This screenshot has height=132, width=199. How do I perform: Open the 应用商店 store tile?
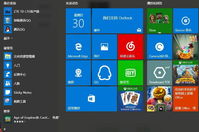(92, 99)
